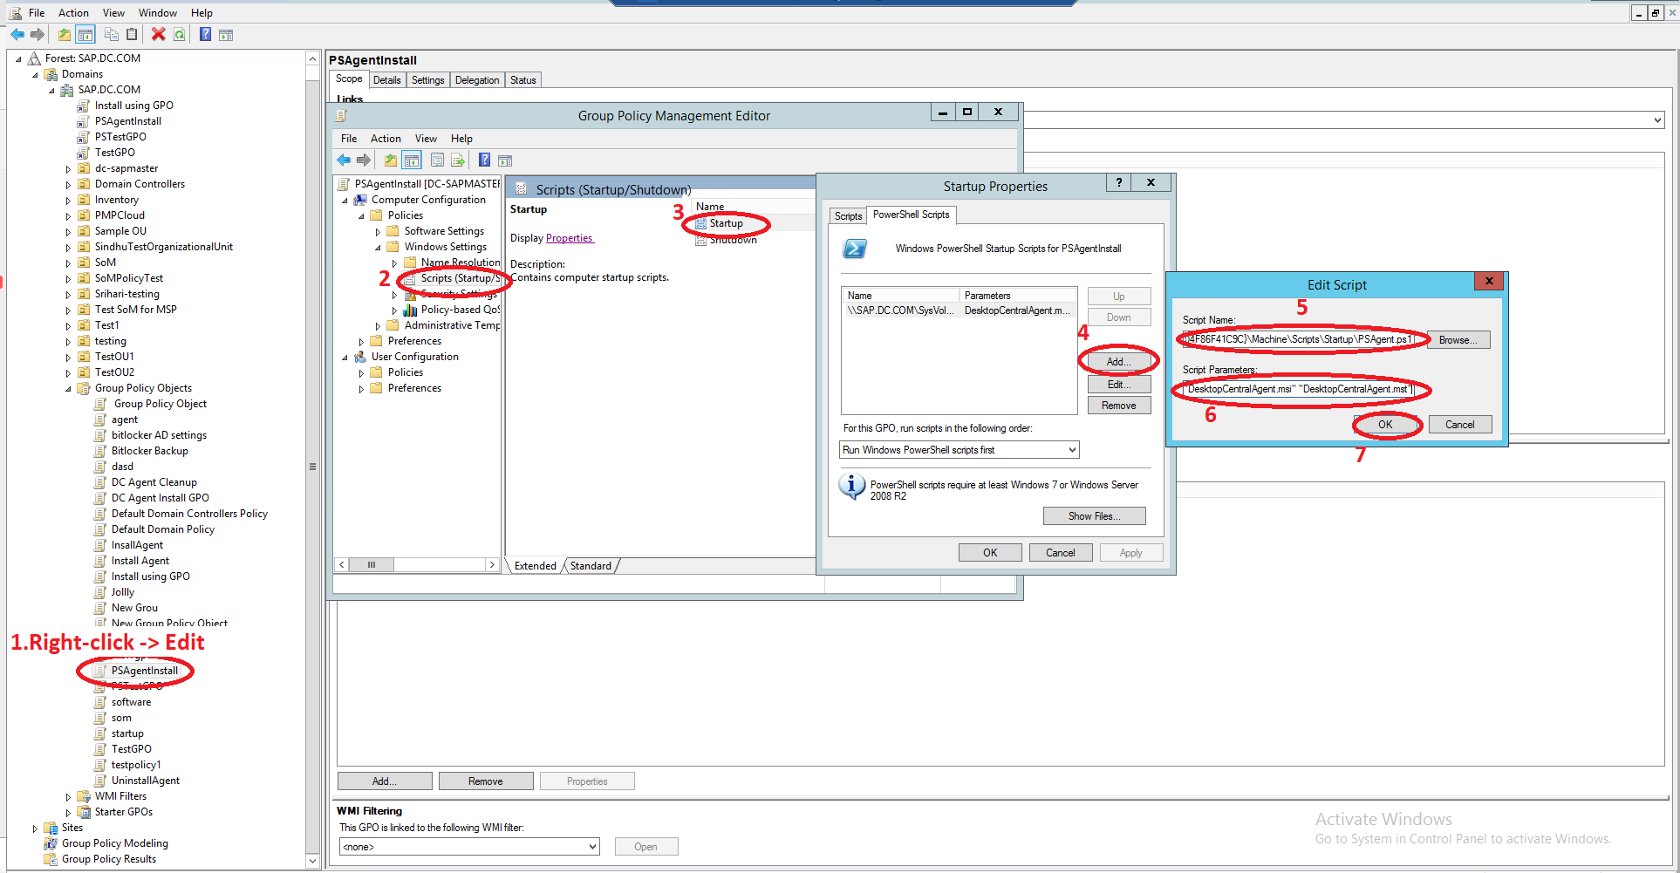Switch to the Settings tab of PSAgentInstall
The image size is (1680, 873).
pyautogui.click(x=427, y=80)
